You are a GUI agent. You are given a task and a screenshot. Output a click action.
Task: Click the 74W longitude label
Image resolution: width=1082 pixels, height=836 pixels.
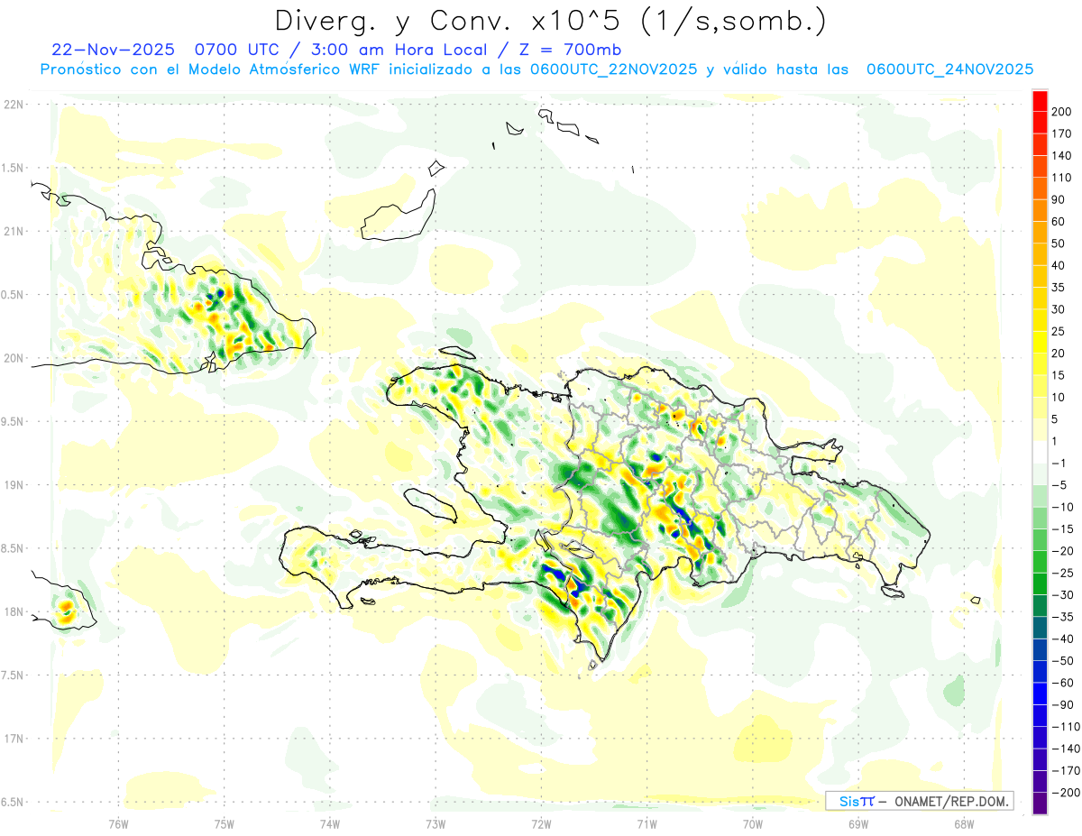330,823
